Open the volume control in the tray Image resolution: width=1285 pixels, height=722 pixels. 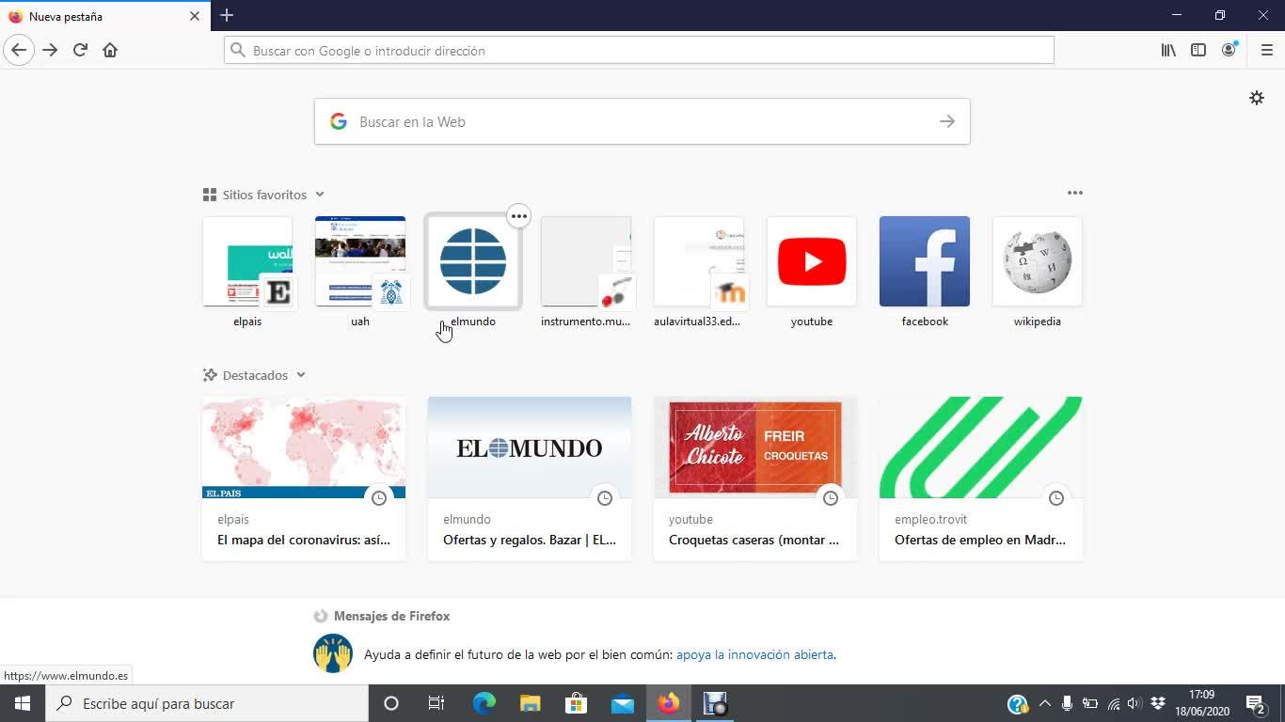pos(1134,703)
